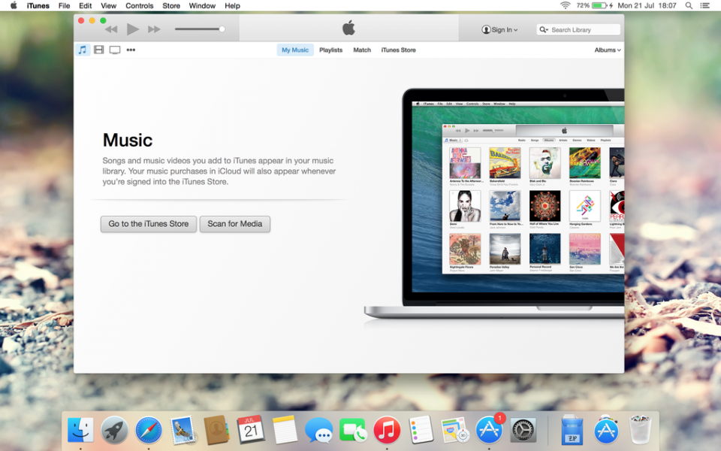The image size is (721, 451).
Task: Open the Store menu in menu bar
Action: (x=171, y=6)
